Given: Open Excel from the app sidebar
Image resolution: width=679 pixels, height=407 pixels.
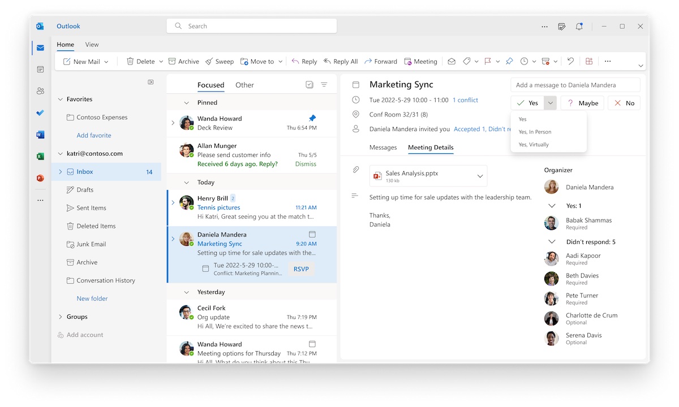Looking at the screenshot, I should tap(40, 156).
